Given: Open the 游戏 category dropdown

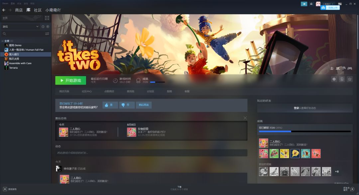Looking at the screenshot, I should tap(20, 27).
